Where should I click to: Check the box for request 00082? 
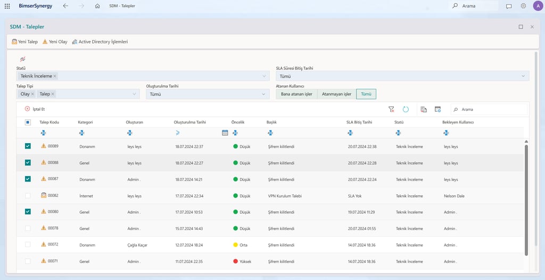(x=28, y=195)
